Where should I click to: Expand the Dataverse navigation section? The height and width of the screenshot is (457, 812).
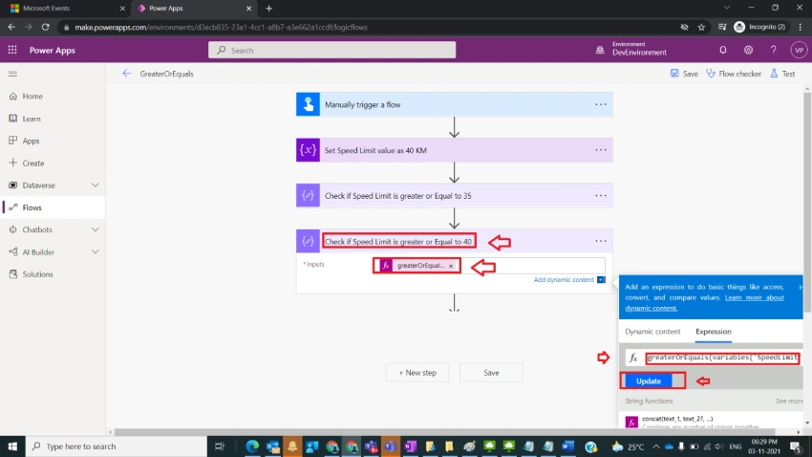click(x=96, y=185)
